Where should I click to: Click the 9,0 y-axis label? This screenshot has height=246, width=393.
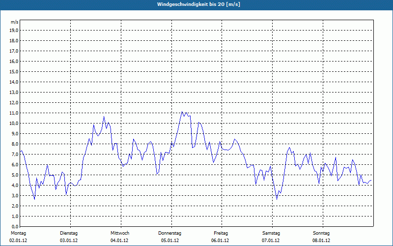tap(14, 133)
